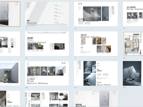Image resolution: width=143 pixels, height=107 pixels.
Task: Select the Directory slide thumbnail
Action: (x=47, y=14)
